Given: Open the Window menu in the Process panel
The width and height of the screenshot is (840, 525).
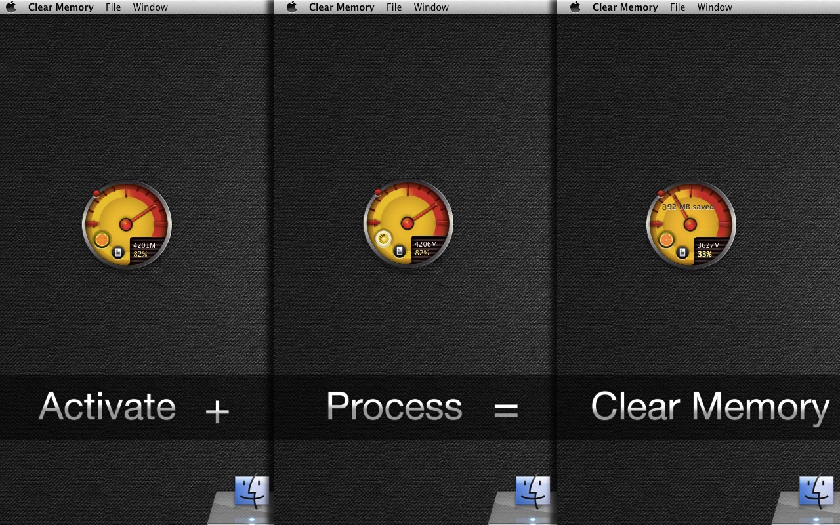Looking at the screenshot, I should [431, 7].
